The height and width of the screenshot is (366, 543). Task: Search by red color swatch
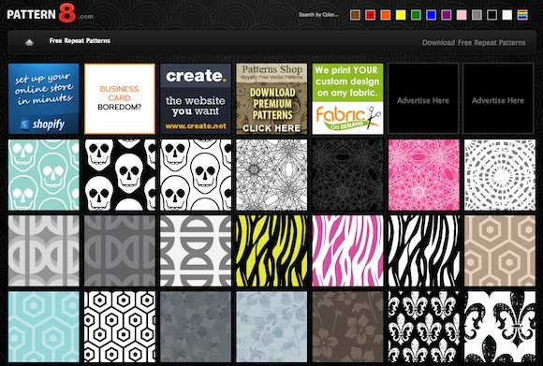tap(370, 15)
